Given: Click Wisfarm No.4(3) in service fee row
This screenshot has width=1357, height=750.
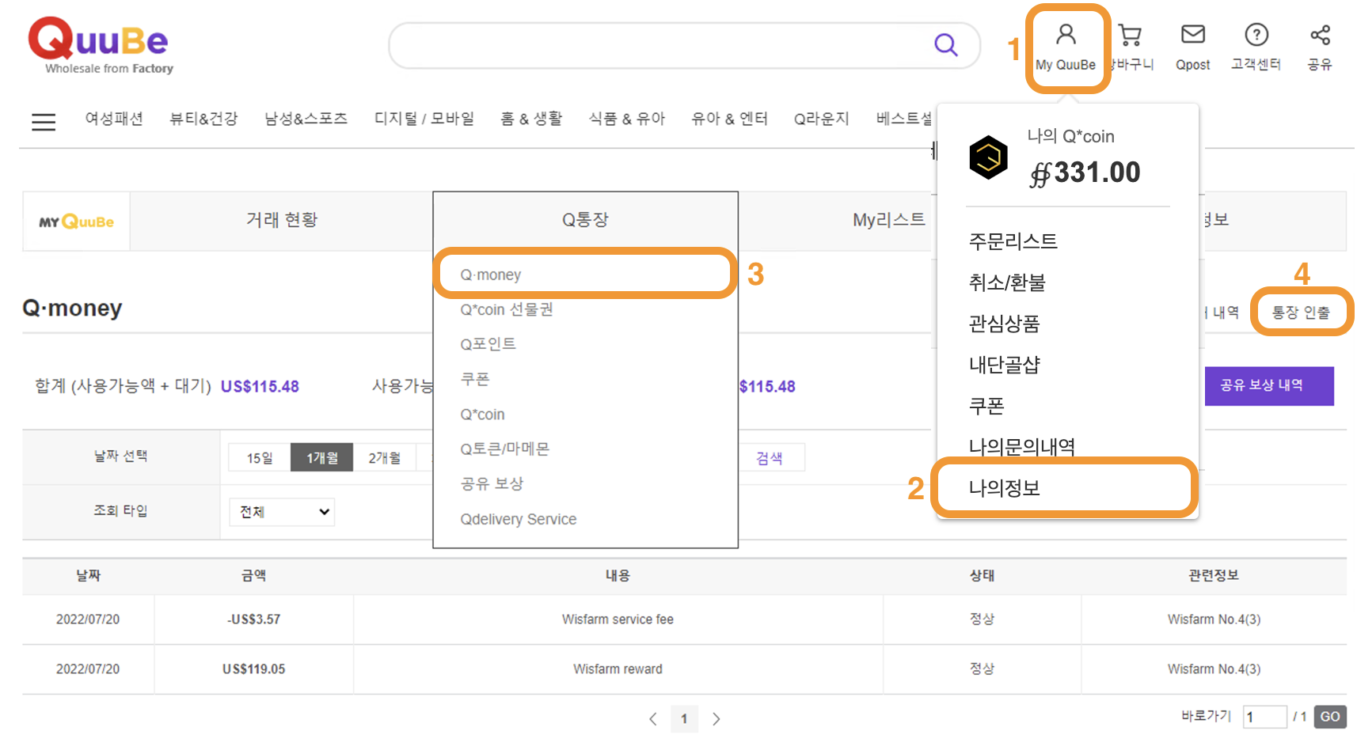Looking at the screenshot, I should [x=1214, y=619].
